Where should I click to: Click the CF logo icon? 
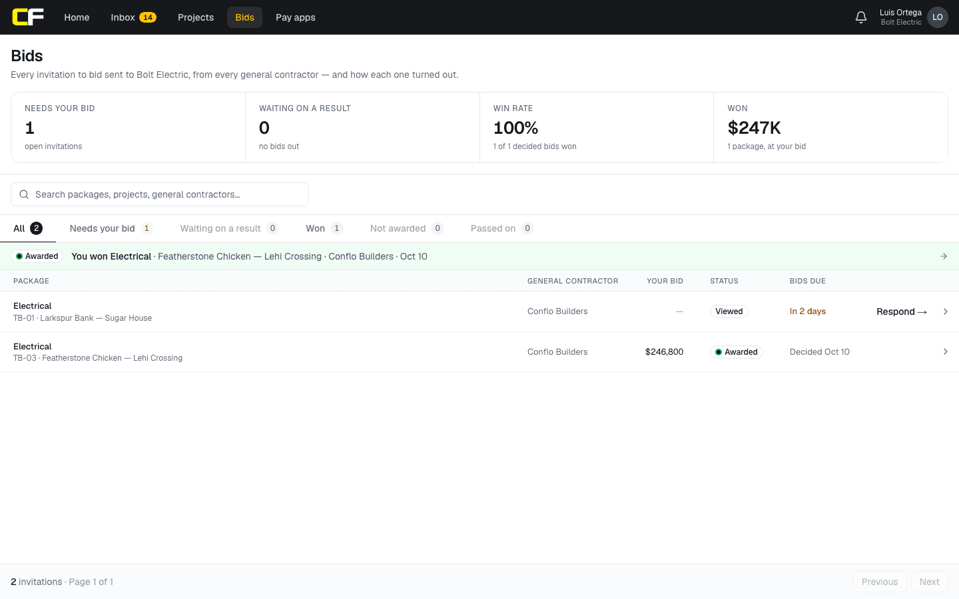click(x=28, y=17)
